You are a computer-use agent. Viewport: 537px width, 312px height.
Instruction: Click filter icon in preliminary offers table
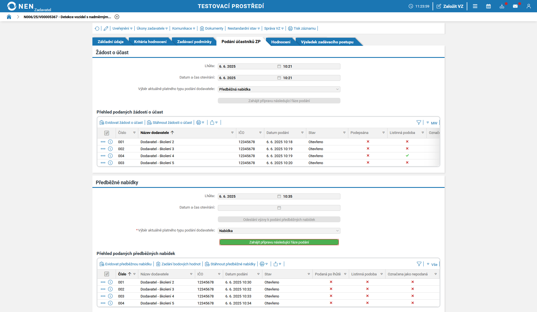[419, 264]
